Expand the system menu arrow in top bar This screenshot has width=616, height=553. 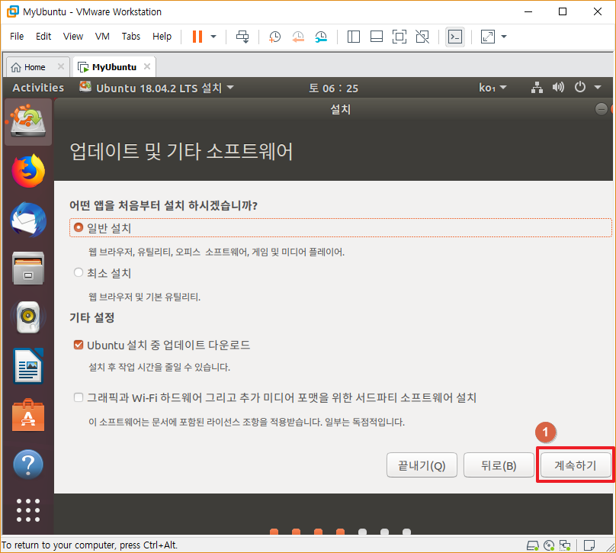pos(598,87)
